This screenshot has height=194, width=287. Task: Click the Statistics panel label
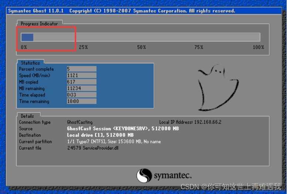[x=30, y=63]
